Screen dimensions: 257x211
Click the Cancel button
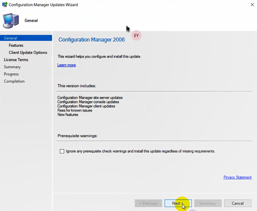(237, 203)
